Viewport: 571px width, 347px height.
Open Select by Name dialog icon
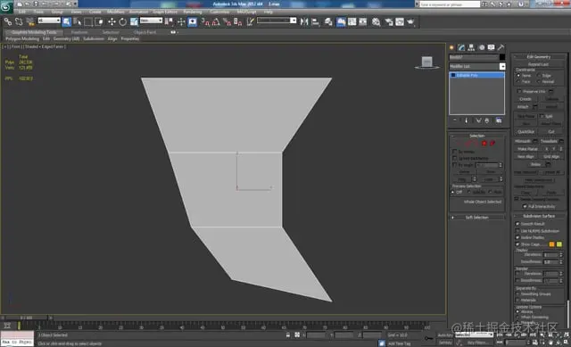(x=78, y=21)
